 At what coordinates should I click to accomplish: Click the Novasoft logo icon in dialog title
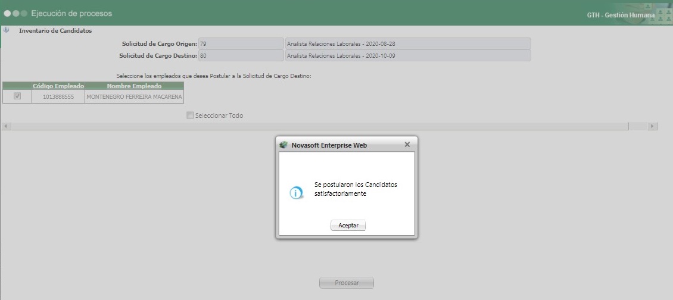point(283,145)
